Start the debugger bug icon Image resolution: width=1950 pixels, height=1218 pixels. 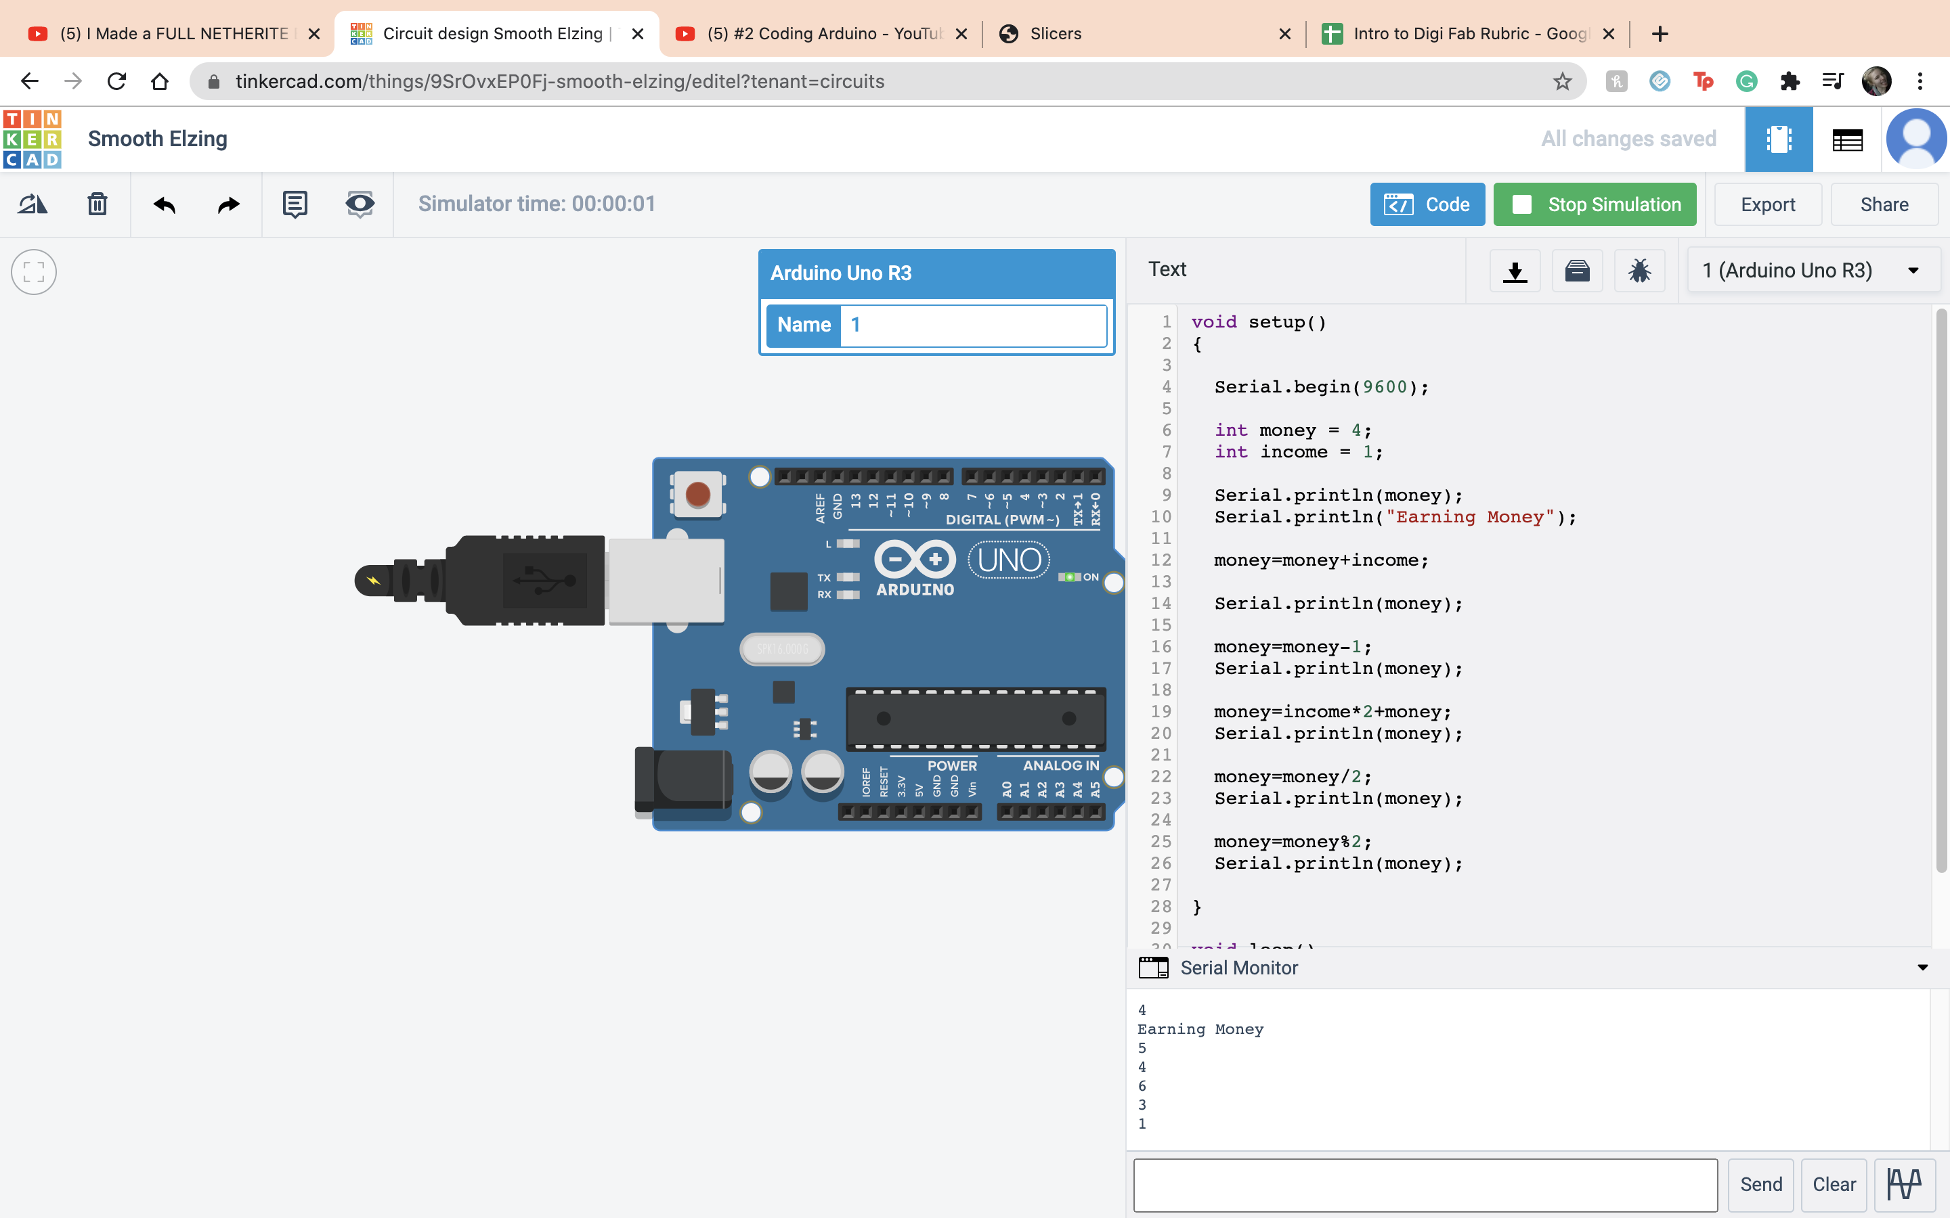coord(1639,271)
